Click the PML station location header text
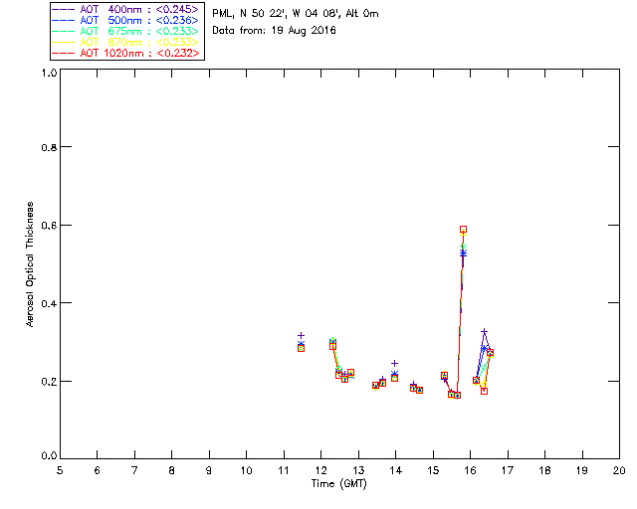Image resolution: width=637 pixels, height=509 pixels. [296, 13]
